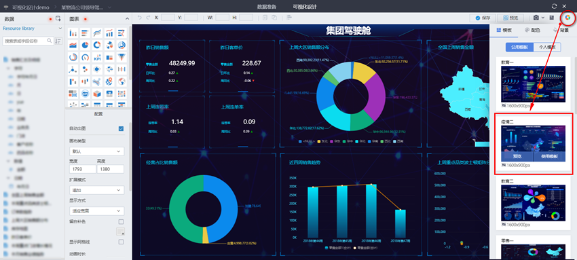Select the treemap chart icon
The height and width of the screenshot is (260, 577).
[109, 58]
